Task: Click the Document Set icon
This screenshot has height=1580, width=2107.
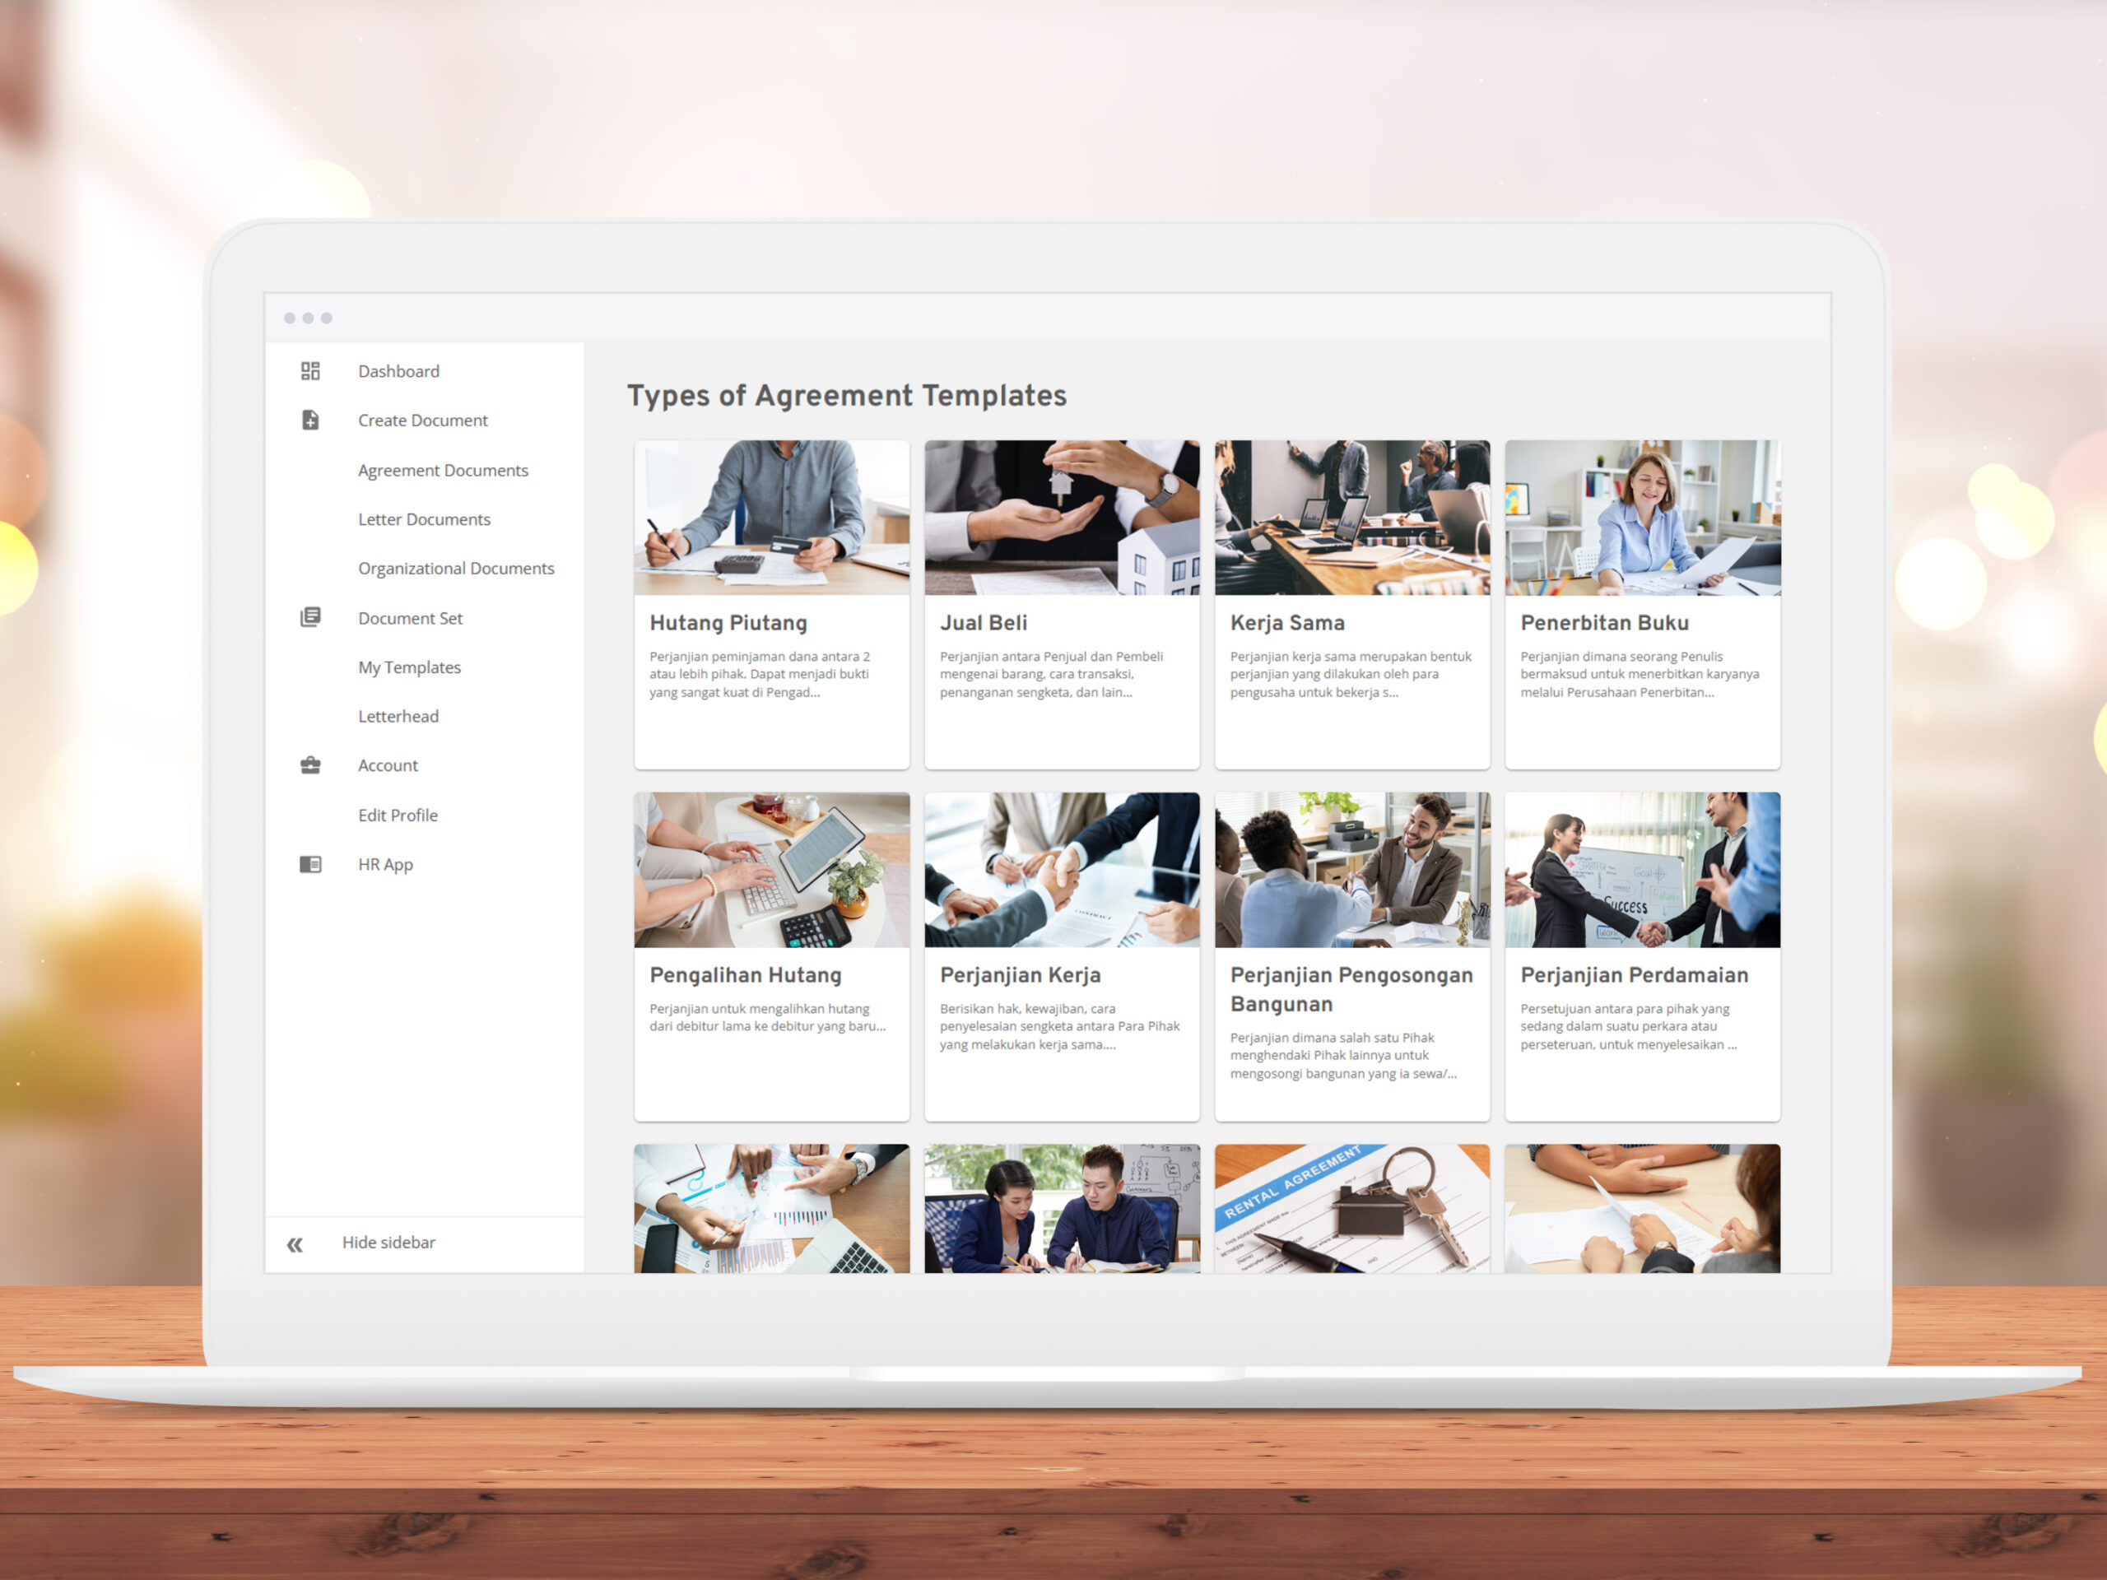Action: click(314, 617)
